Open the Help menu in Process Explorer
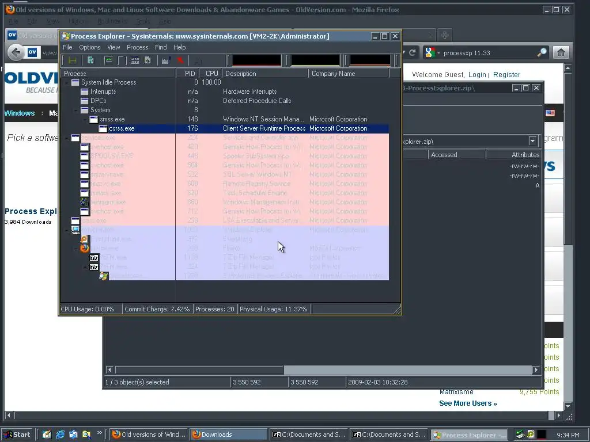The width and height of the screenshot is (590, 442). click(x=180, y=47)
